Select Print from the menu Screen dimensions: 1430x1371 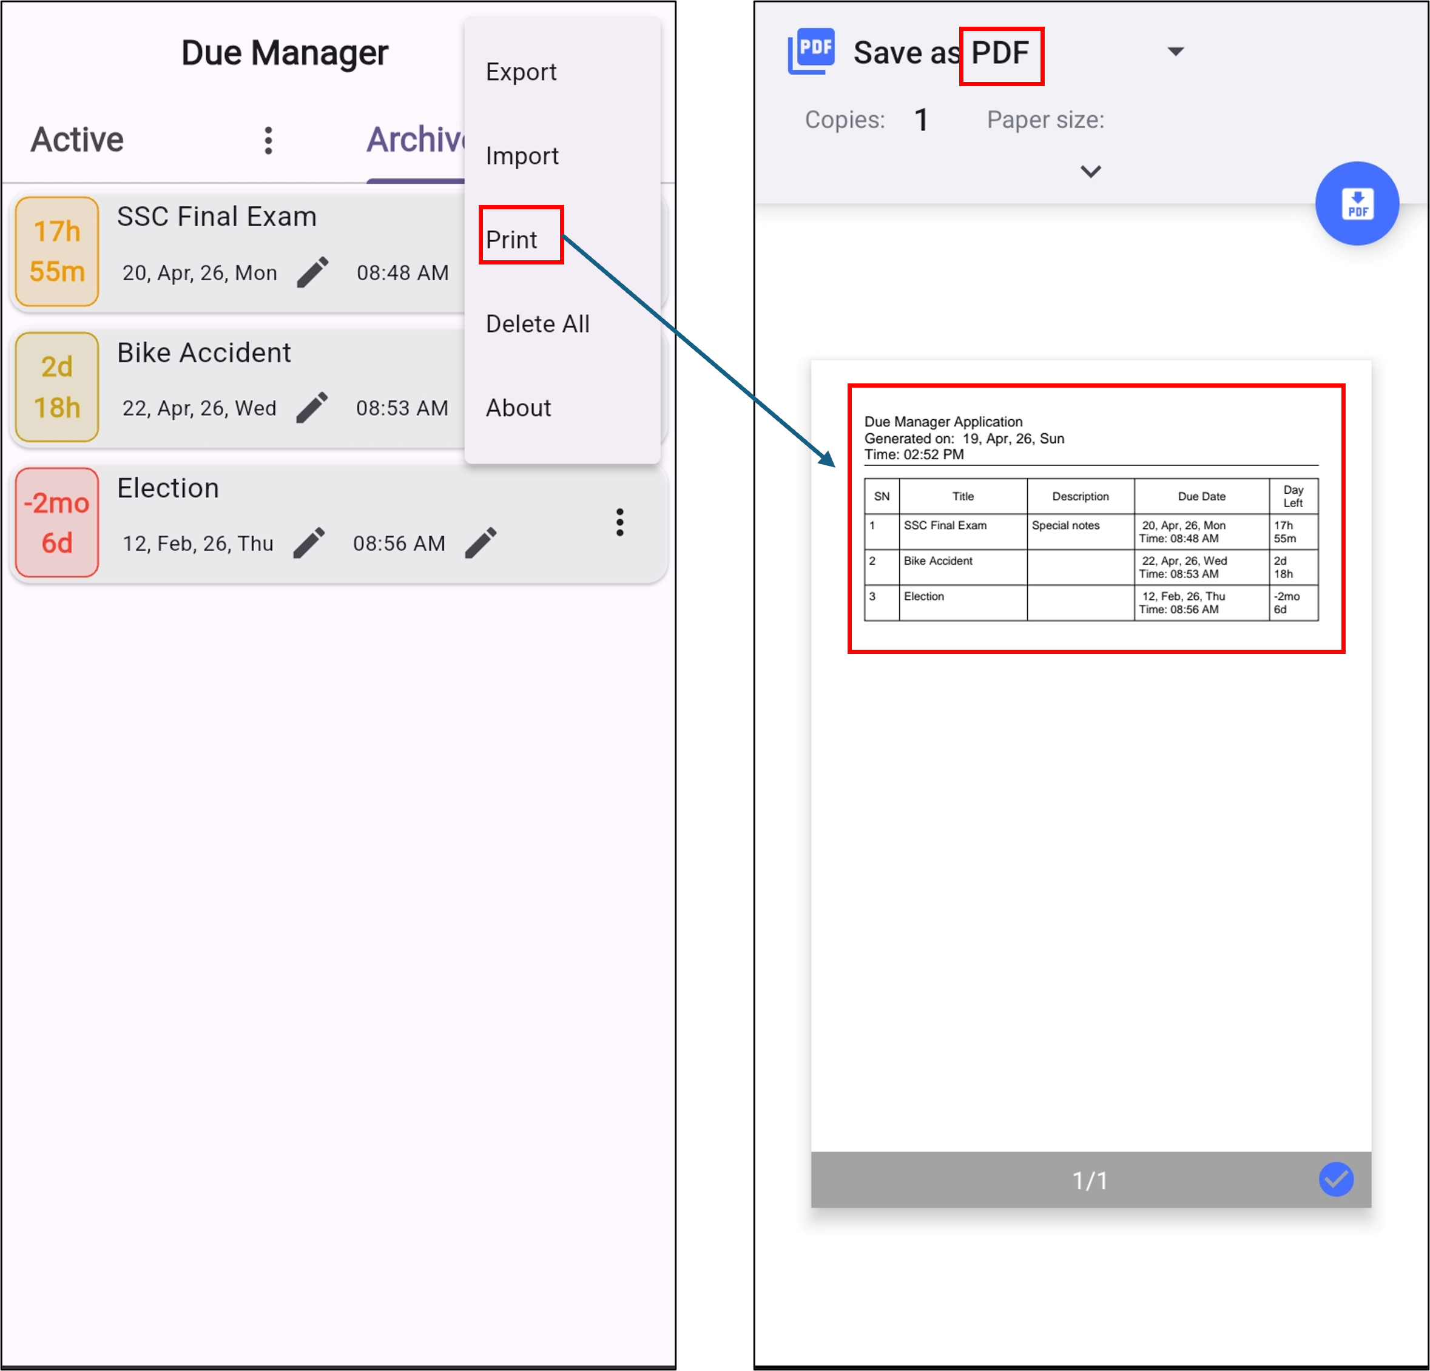pyautogui.click(x=512, y=240)
